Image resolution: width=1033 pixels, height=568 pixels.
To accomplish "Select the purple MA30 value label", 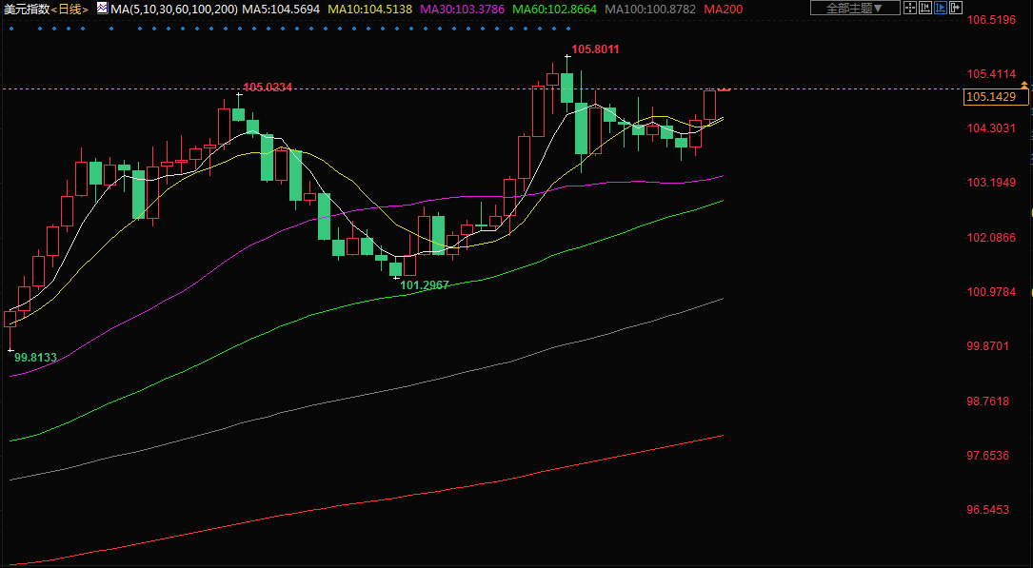I will (x=462, y=9).
